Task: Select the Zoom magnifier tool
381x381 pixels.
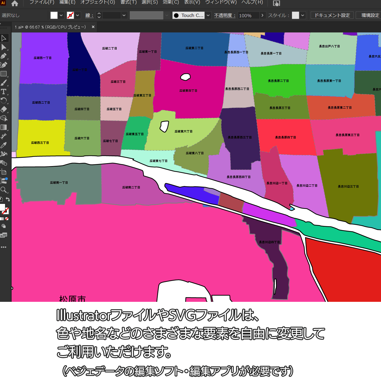Action: click(4, 190)
